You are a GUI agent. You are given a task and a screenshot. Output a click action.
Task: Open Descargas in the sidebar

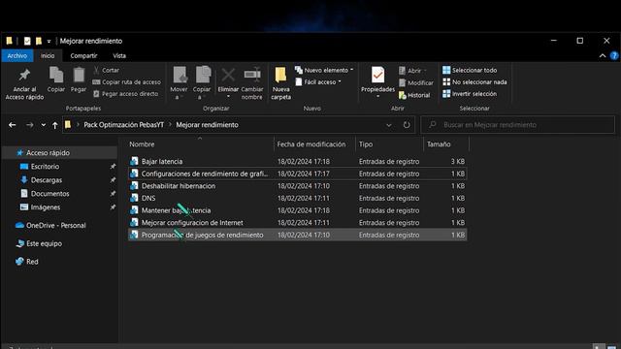(x=47, y=180)
